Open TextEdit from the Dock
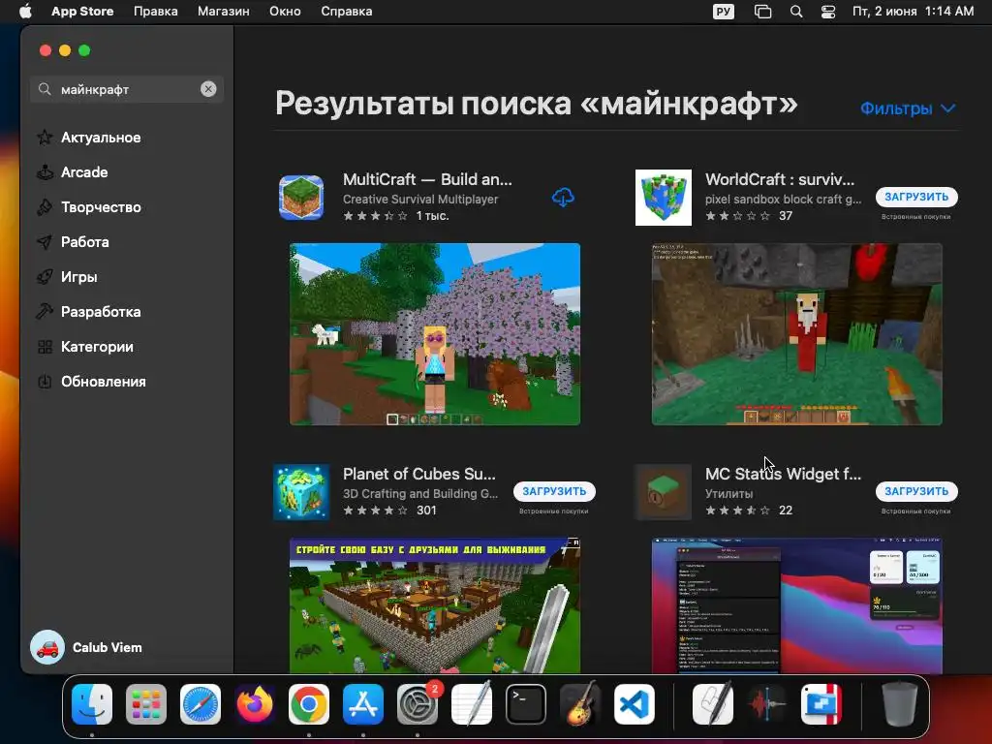The height and width of the screenshot is (744, 992). click(x=472, y=704)
